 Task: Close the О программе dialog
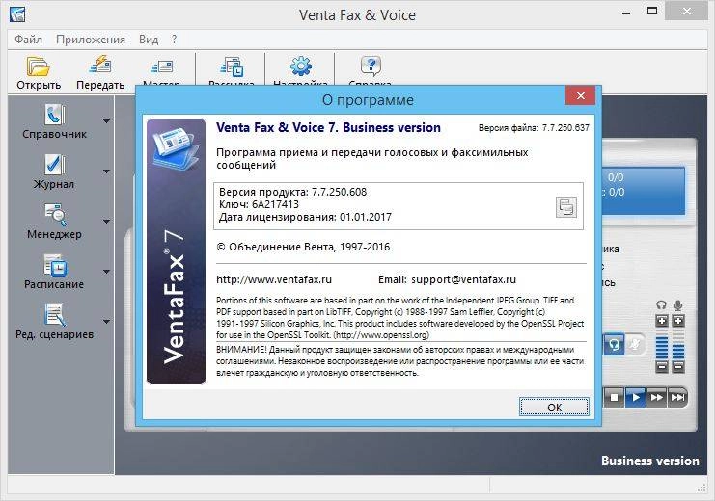coord(580,95)
